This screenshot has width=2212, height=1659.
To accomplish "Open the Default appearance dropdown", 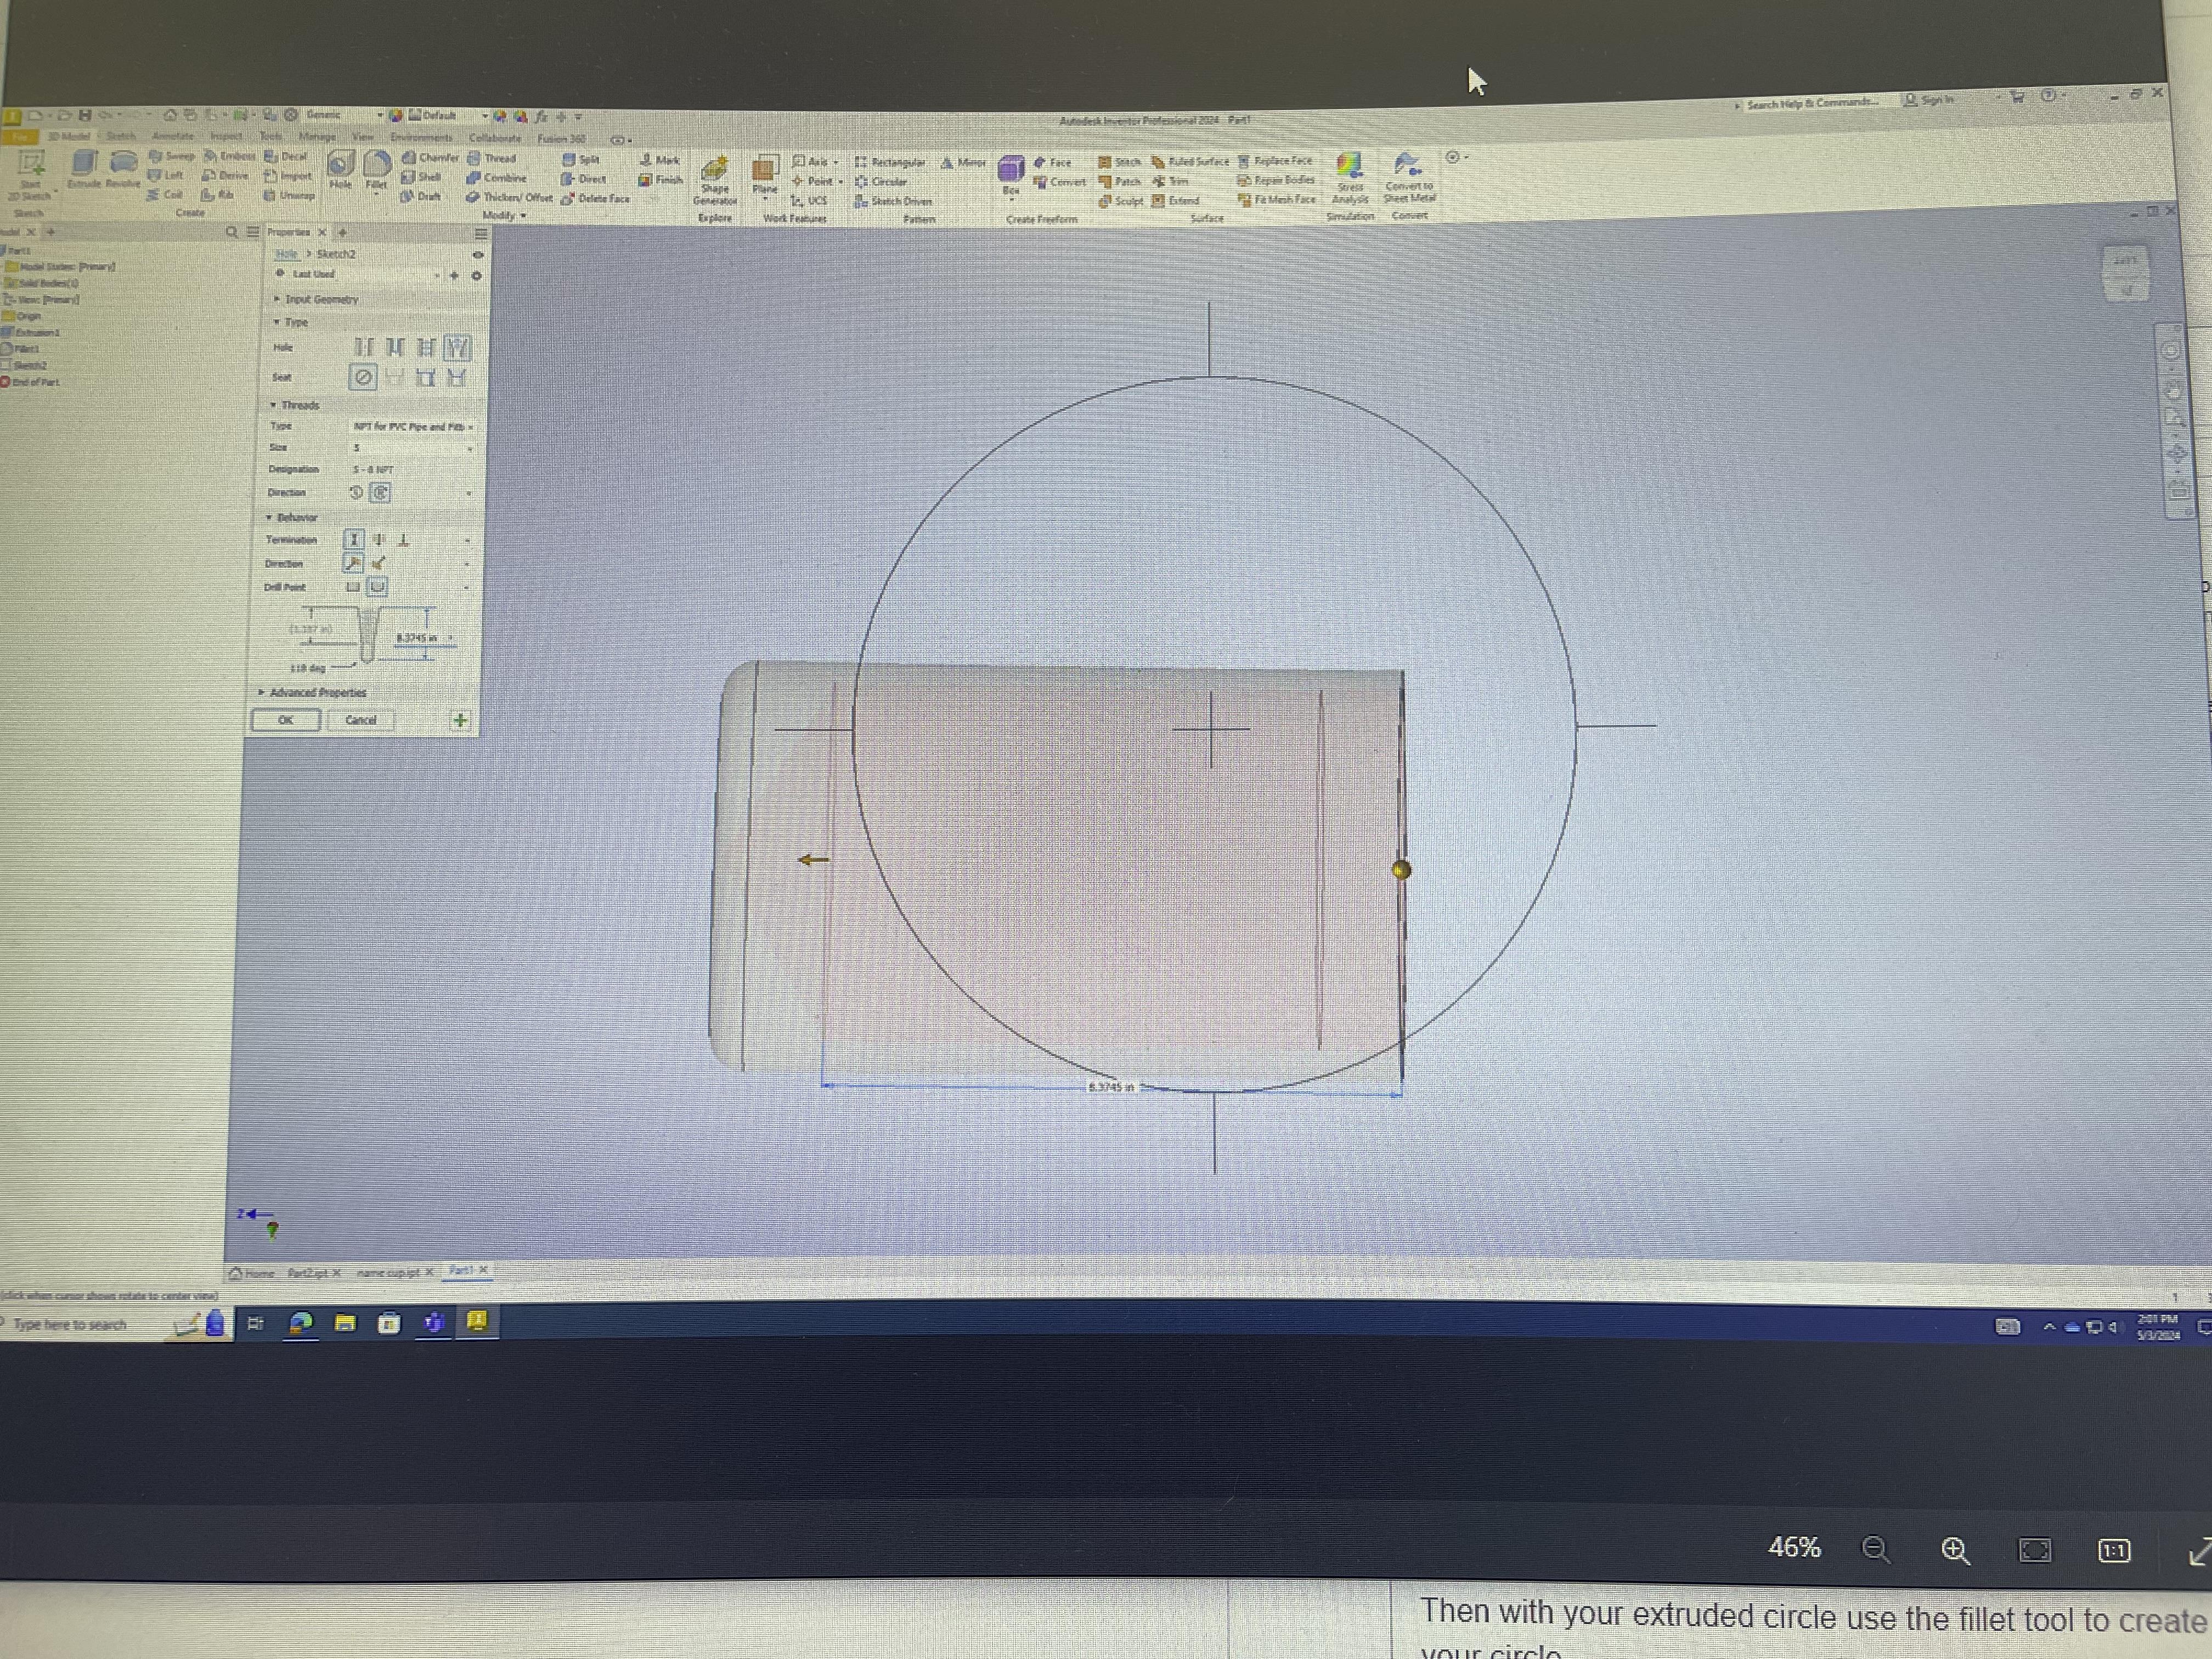I will pyautogui.click(x=447, y=116).
